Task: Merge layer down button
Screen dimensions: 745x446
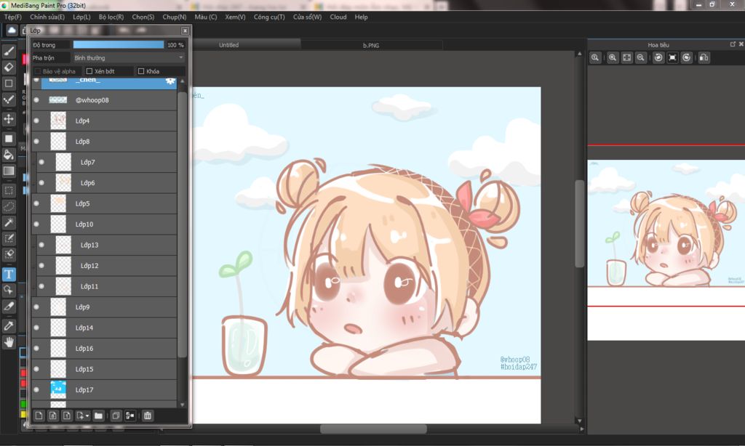Action: 130,416
